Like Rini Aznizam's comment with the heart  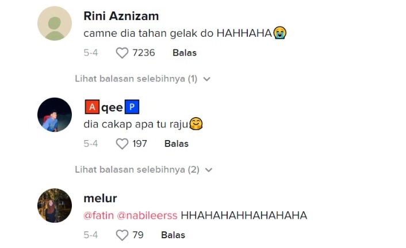(x=122, y=53)
